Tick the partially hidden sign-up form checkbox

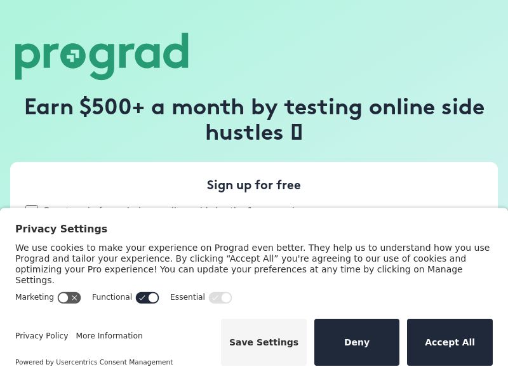point(32,208)
